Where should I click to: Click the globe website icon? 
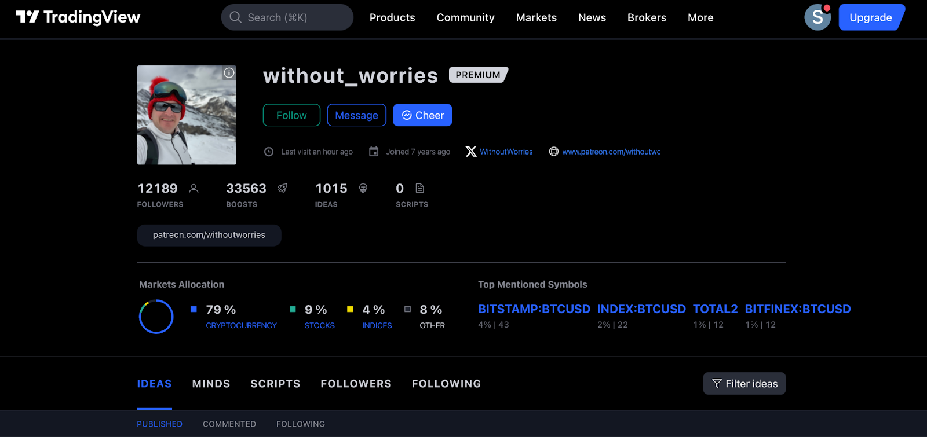point(554,152)
